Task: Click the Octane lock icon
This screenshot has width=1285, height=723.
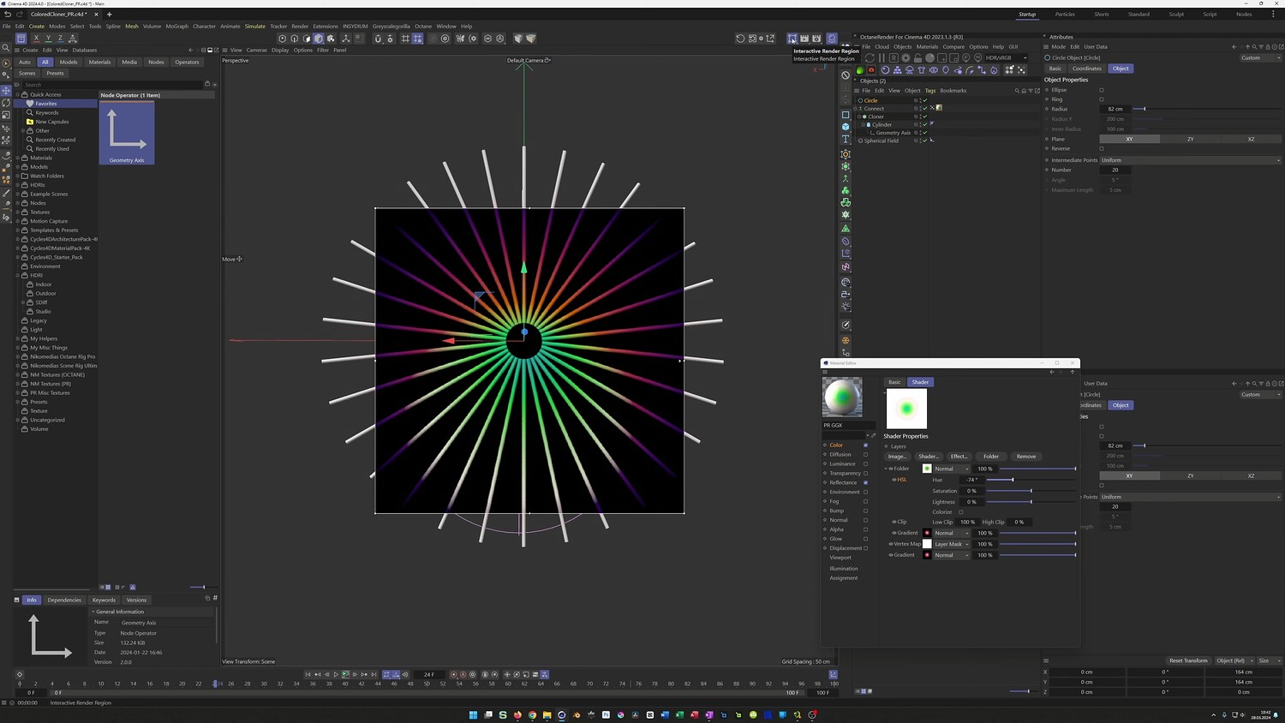Action: 917,58
